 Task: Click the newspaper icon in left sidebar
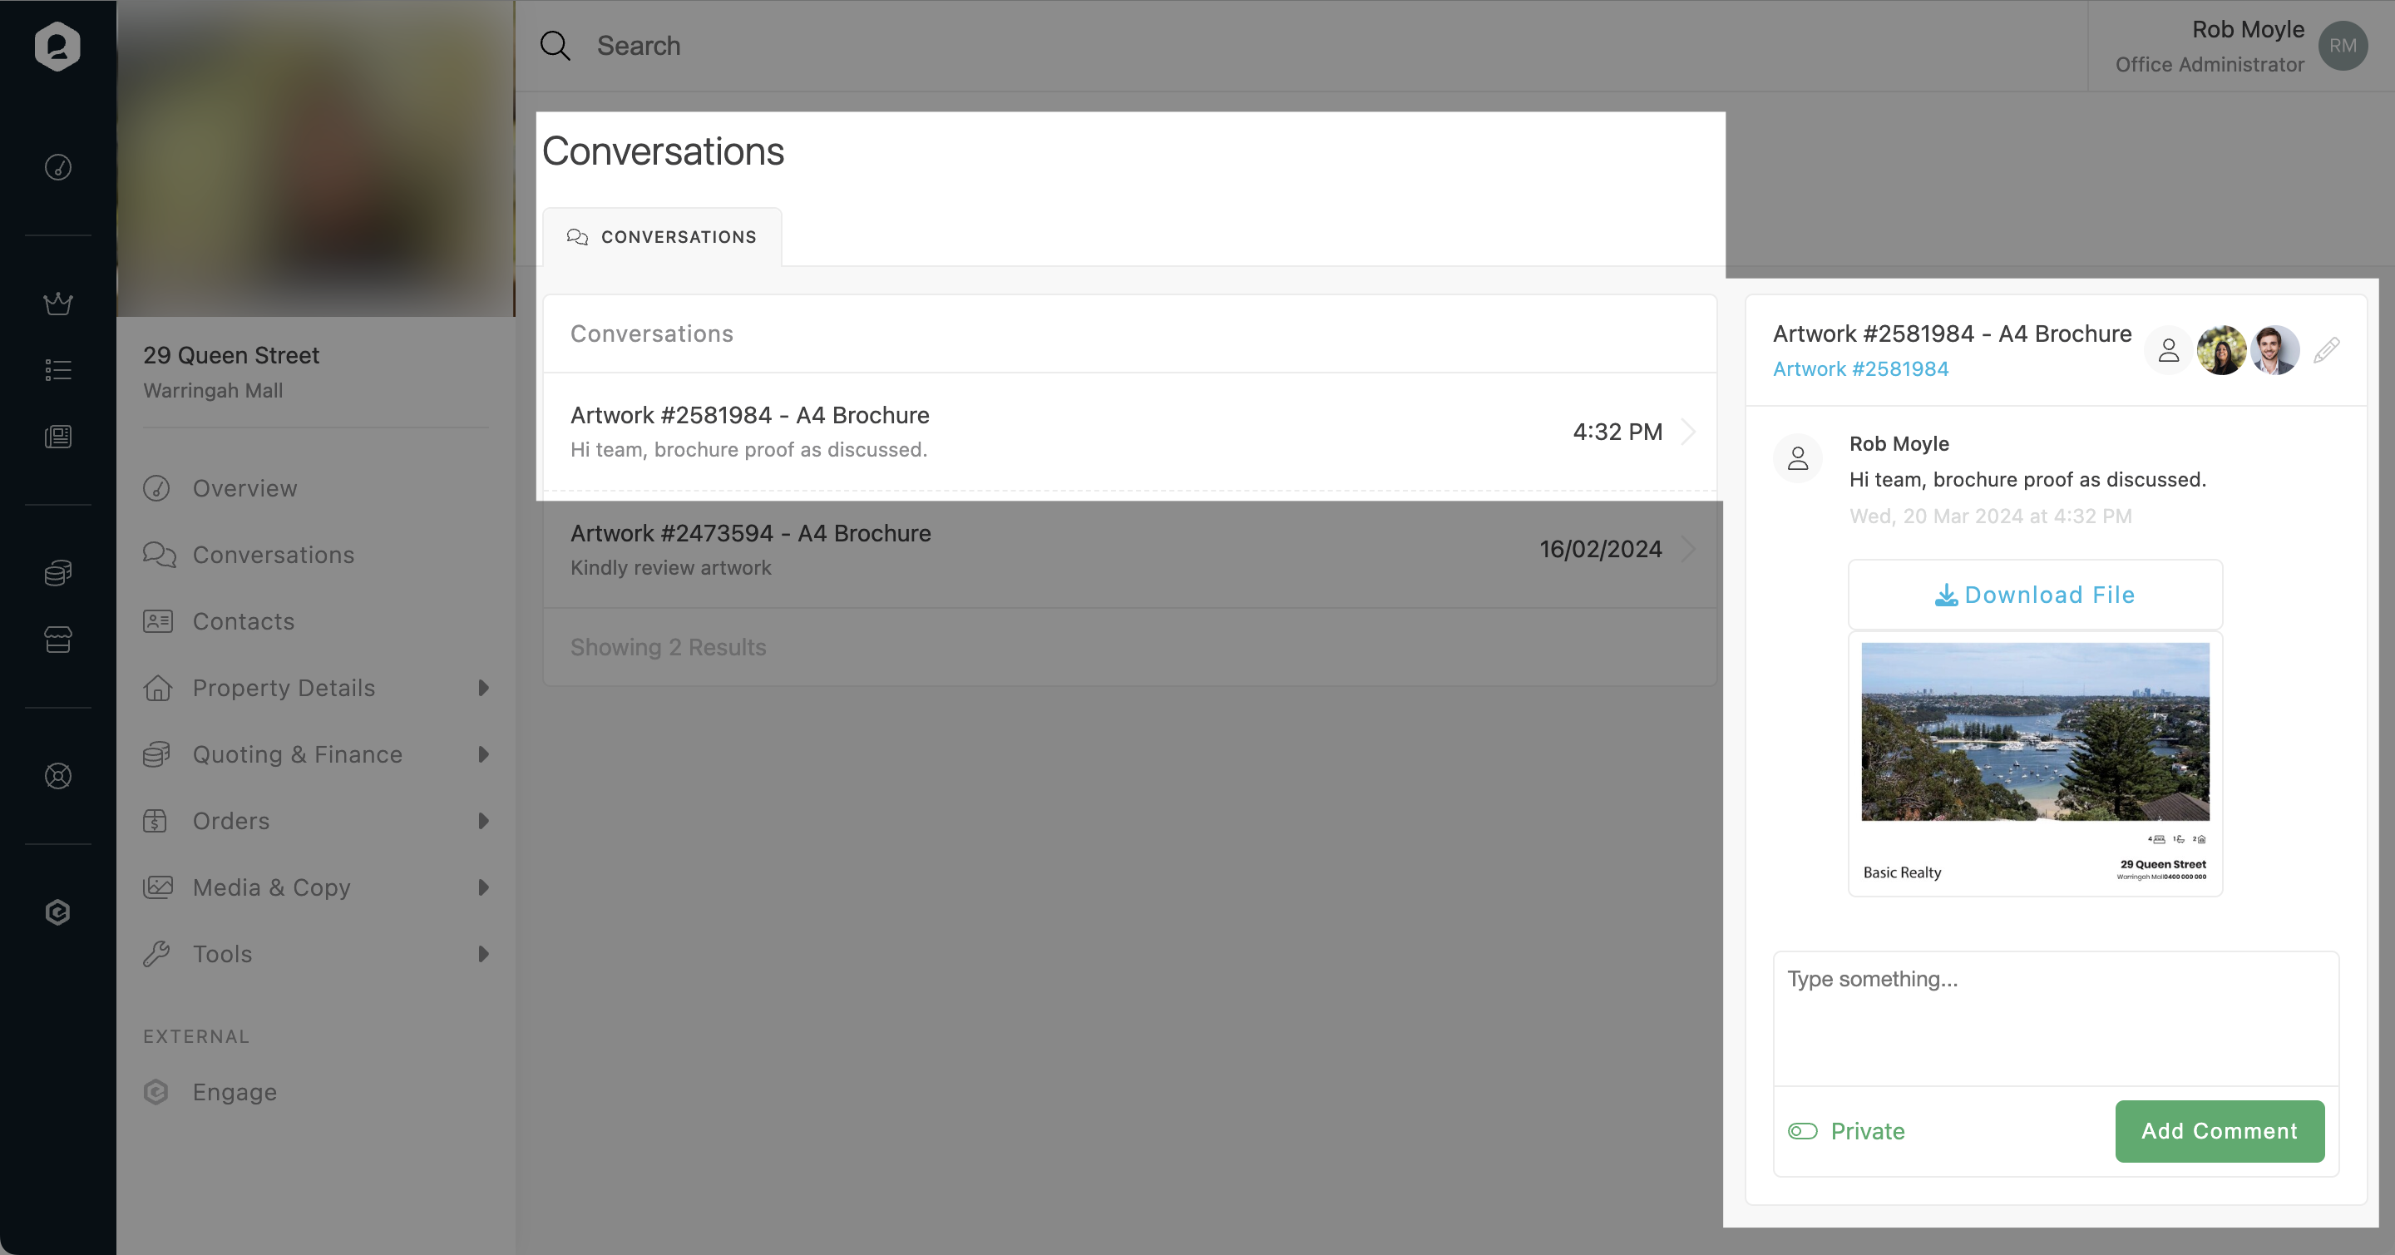point(57,437)
